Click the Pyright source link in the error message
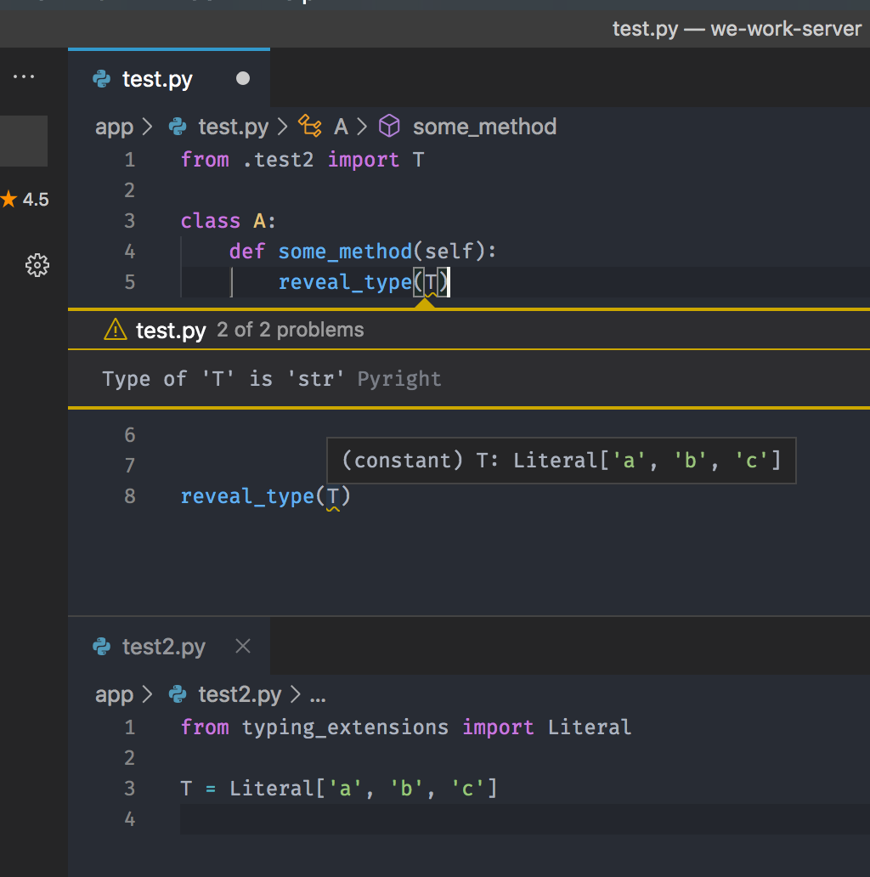Image resolution: width=870 pixels, height=877 pixels. coord(398,379)
